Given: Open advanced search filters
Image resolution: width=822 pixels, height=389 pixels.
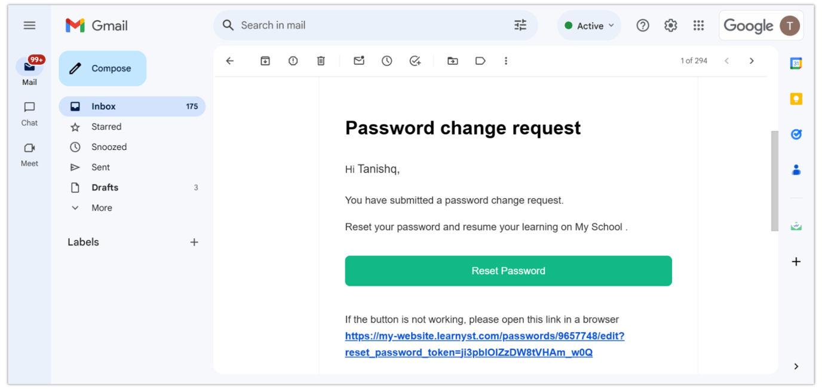Looking at the screenshot, I should pyautogui.click(x=519, y=25).
